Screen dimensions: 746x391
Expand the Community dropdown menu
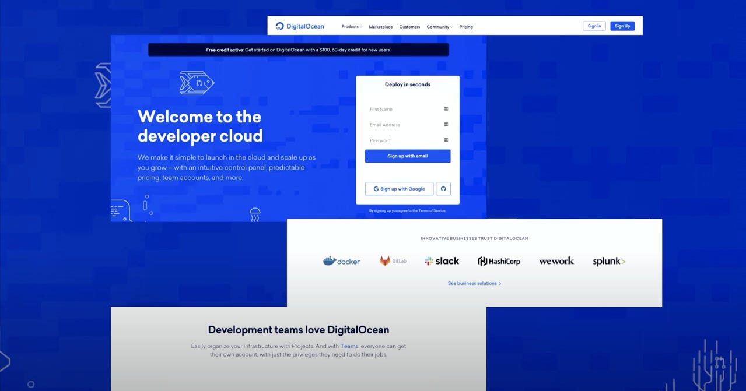click(x=439, y=27)
